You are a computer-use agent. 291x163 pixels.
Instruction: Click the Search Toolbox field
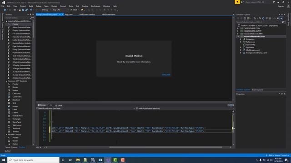click(18, 18)
